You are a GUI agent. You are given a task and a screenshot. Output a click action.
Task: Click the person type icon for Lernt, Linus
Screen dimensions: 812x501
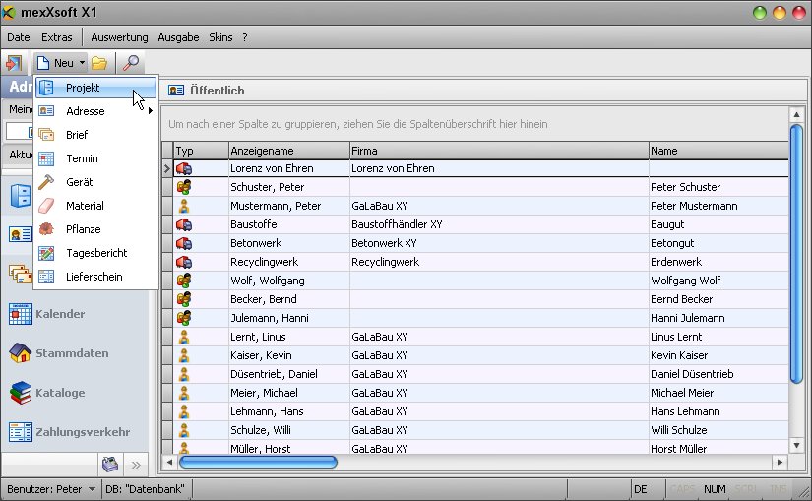coord(184,337)
